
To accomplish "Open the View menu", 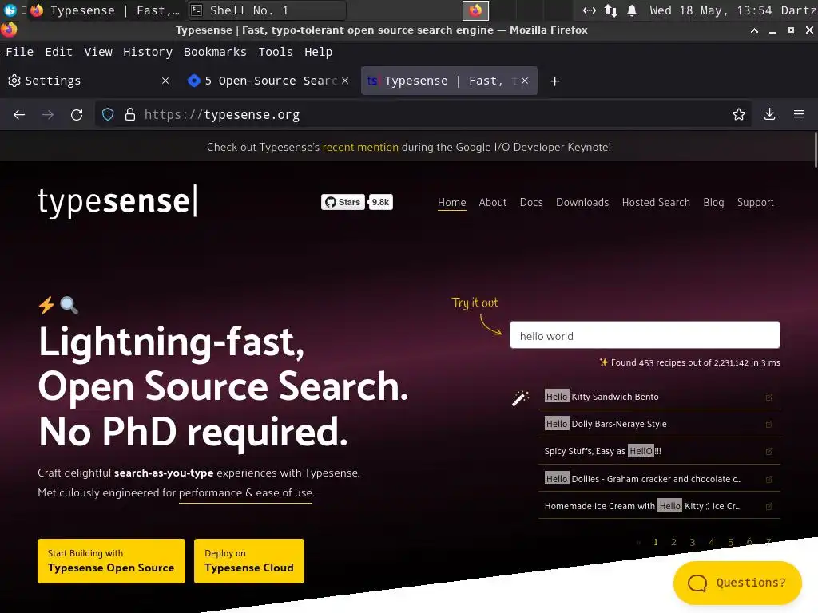I will tap(98, 52).
